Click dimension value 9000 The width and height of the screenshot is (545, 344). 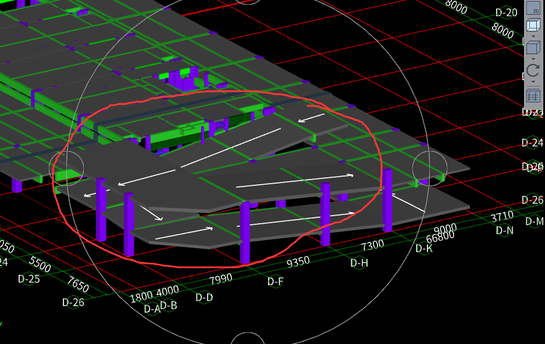click(445, 230)
